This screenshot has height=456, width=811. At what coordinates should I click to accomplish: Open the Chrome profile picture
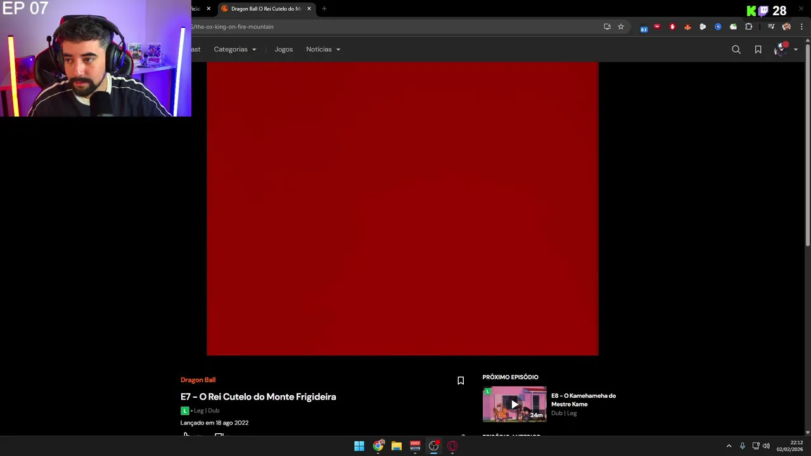tap(786, 27)
